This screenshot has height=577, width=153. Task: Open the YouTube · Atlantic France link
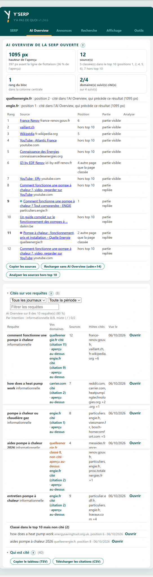pos(38,140)
